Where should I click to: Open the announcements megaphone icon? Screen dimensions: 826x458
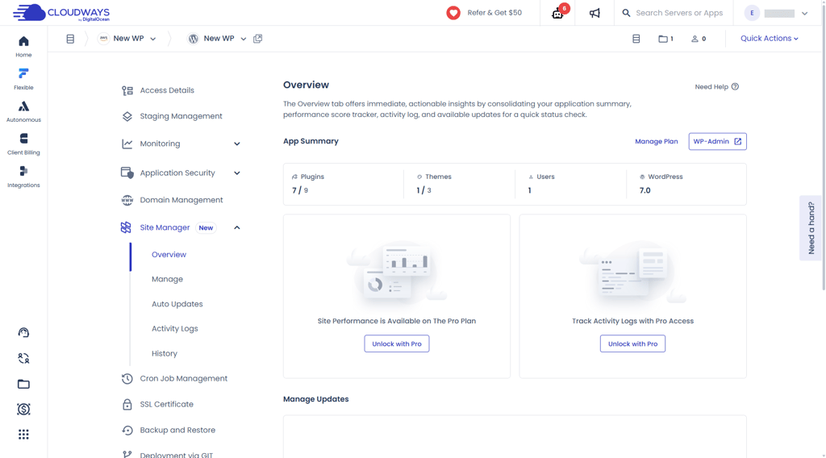pyautogui.click(x=594, y=13)
